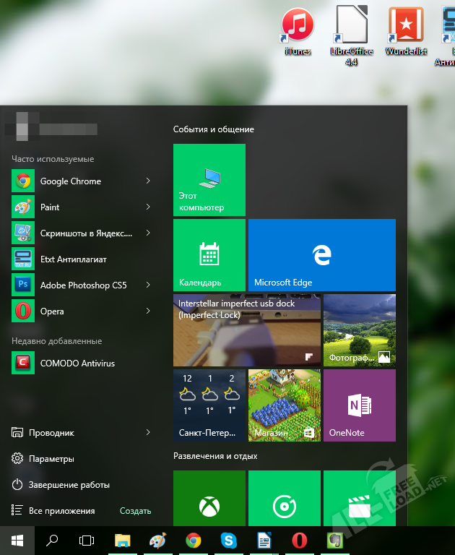455x555 pixels.
Task: Open COMODO Antivirus from recently added
Action: (77, 363)
